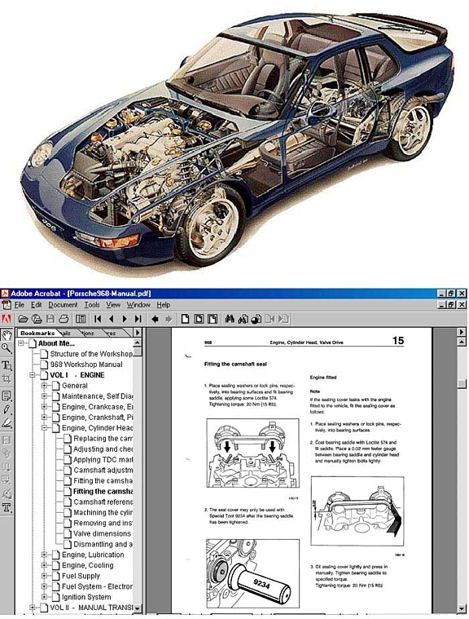The height and width of the screenshot is (619, 469).
Task: Click document pane scroll up arrow
Action: (x=462, y=342)
